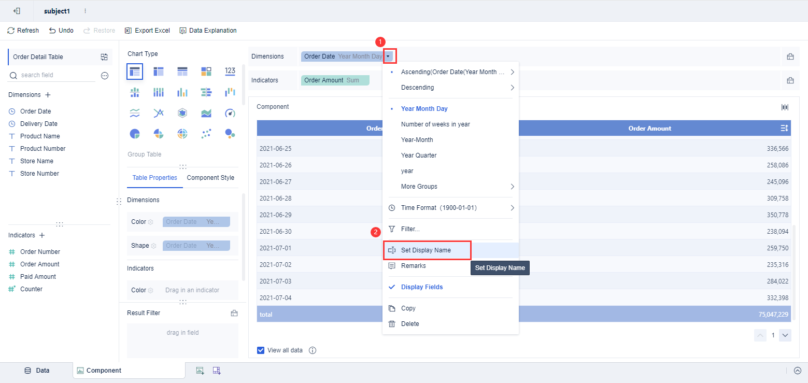
Task: Select the KPI 123 indicator chart type
Action: pos(230,71)
